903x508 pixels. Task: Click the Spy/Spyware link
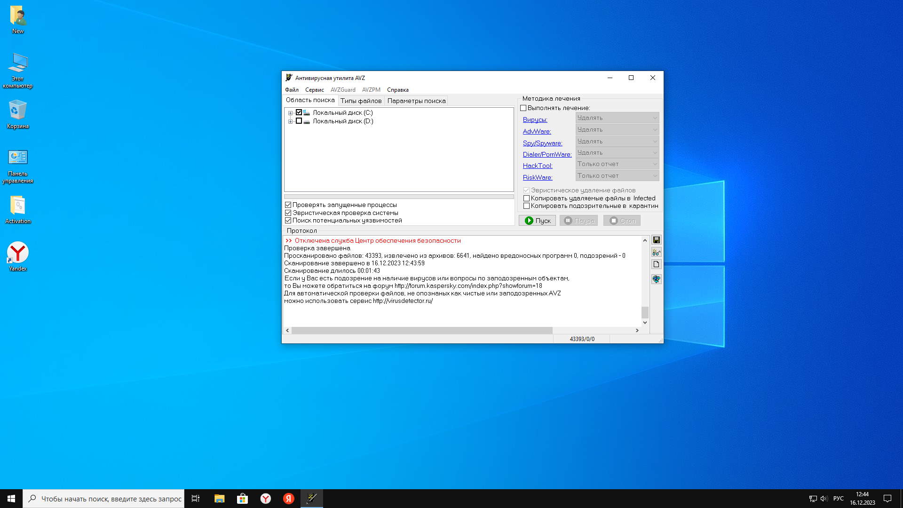click(542, 143)
